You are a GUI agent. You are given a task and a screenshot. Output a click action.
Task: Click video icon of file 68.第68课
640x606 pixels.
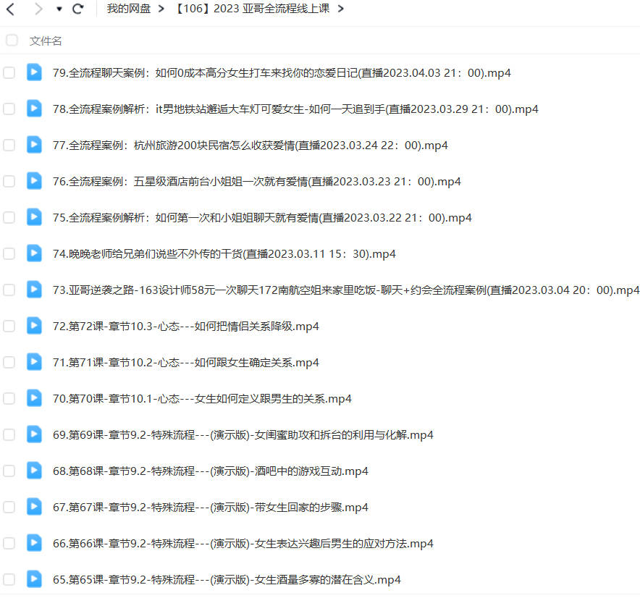pyautogui.click(x=34, y=471)
